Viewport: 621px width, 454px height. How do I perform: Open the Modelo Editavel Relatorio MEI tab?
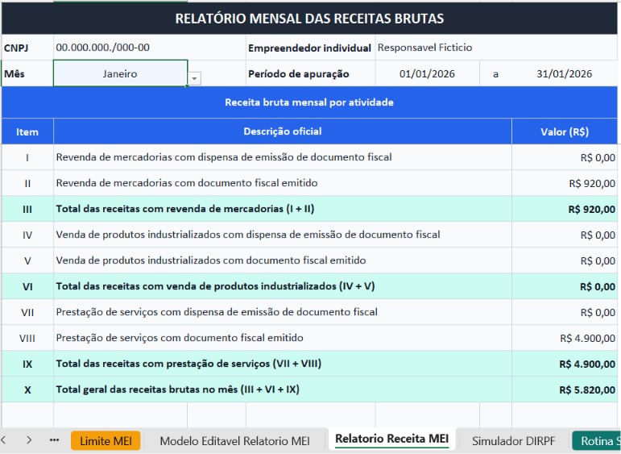click(x=234, y=440)
